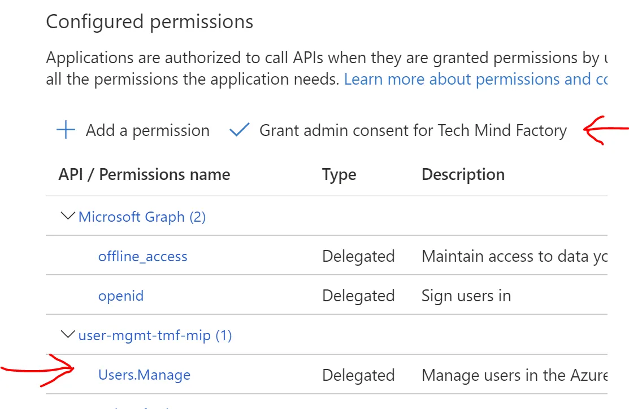Open the Microsoft Graph (2) API link
629x409 pixels.
[142, 217]
